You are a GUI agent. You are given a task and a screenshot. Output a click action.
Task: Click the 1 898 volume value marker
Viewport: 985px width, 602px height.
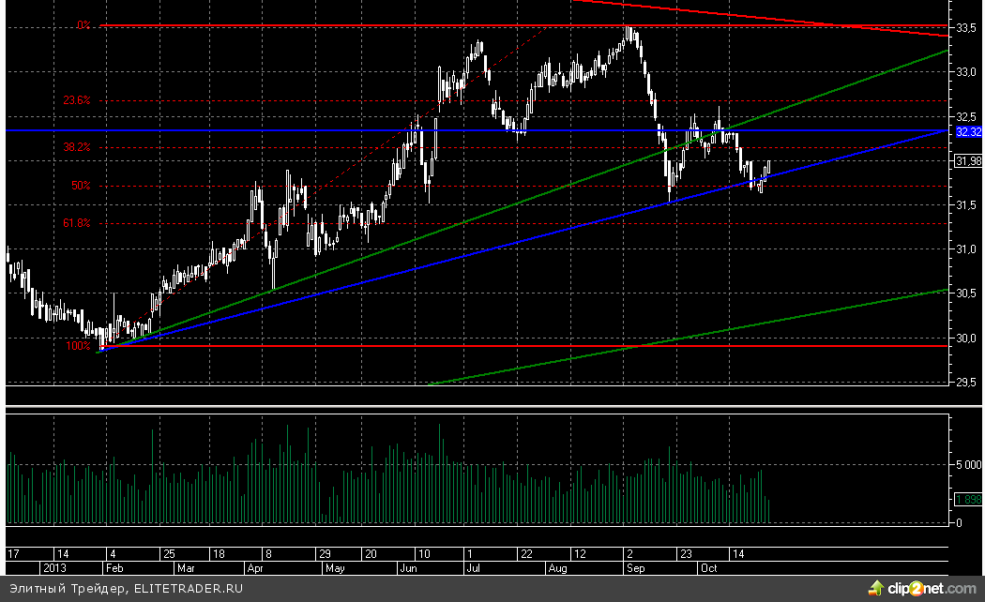point(968,499)
